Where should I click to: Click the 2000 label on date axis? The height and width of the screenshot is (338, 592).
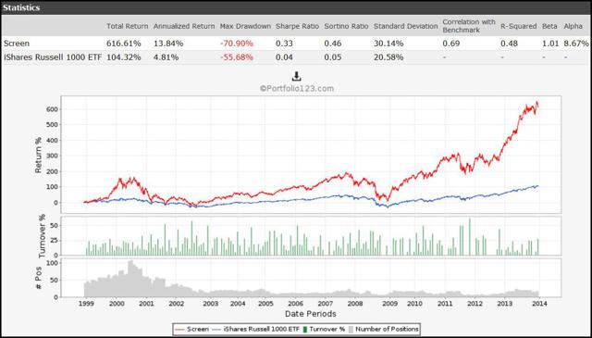pos(117,304)
